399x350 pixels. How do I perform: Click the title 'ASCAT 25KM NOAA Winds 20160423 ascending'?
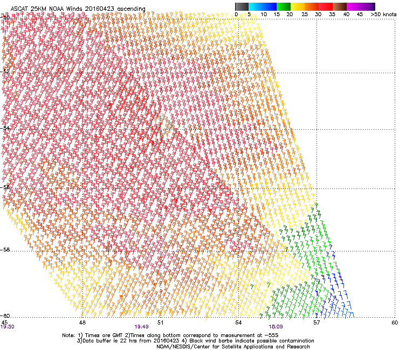pyautogui.click(x=78, y=9)
